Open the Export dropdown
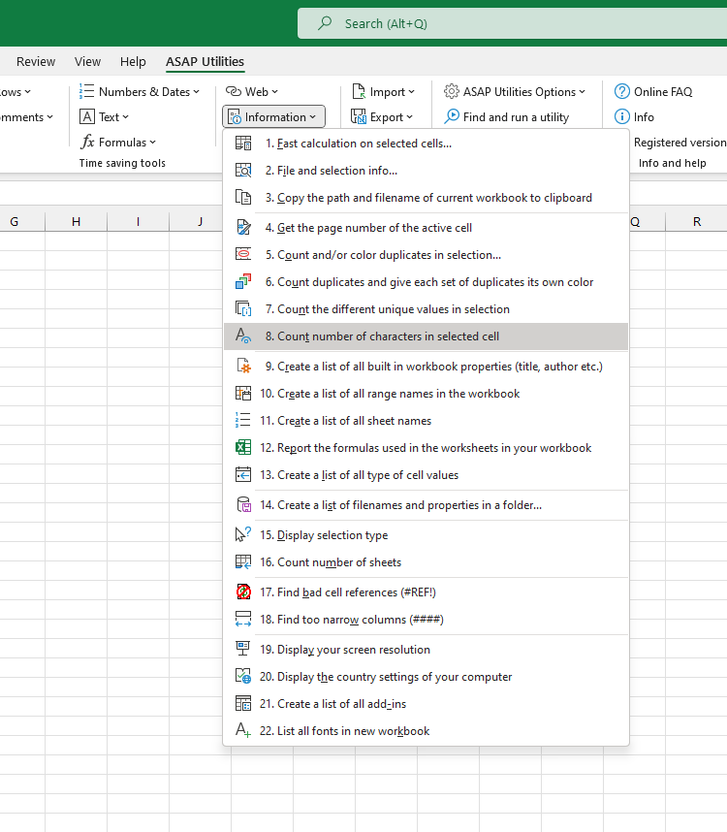Image resolution: width=727 pixels, height=832 pixels. [x=382, y=116]
